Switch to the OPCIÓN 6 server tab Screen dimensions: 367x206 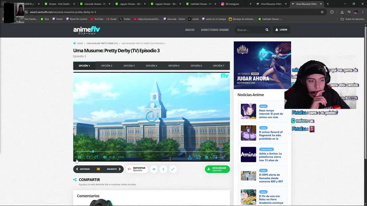(196, 66)
